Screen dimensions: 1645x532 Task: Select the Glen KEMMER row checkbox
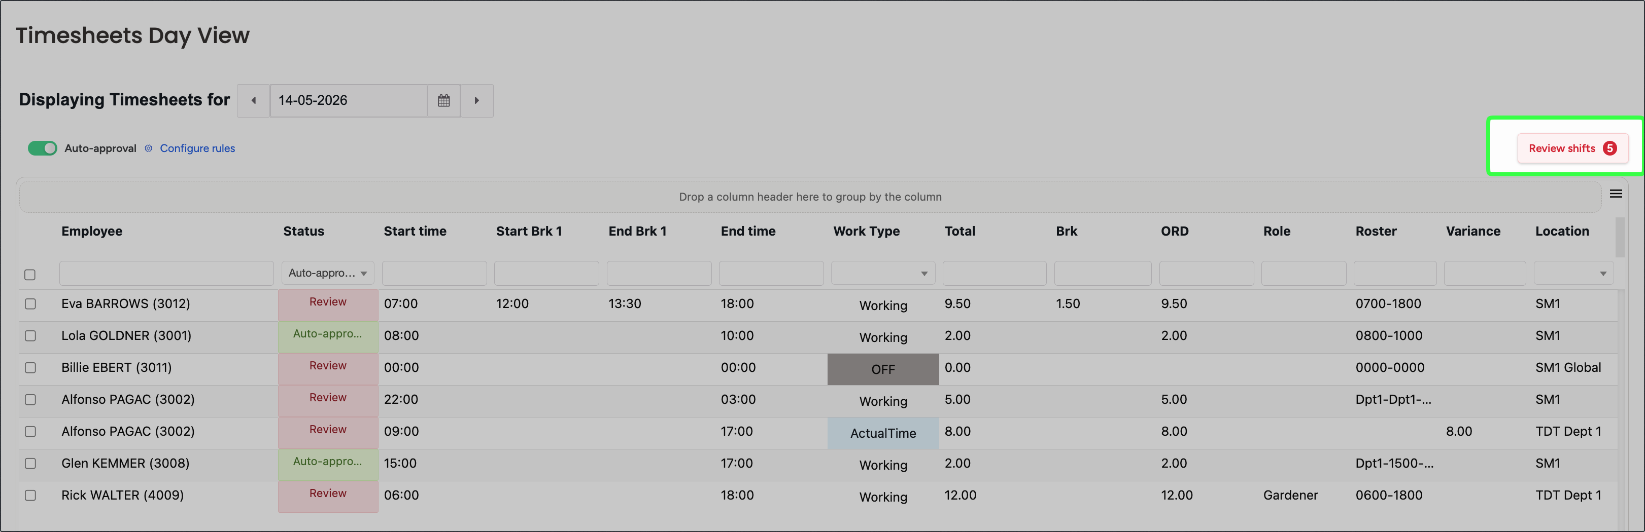click(30, 463)
